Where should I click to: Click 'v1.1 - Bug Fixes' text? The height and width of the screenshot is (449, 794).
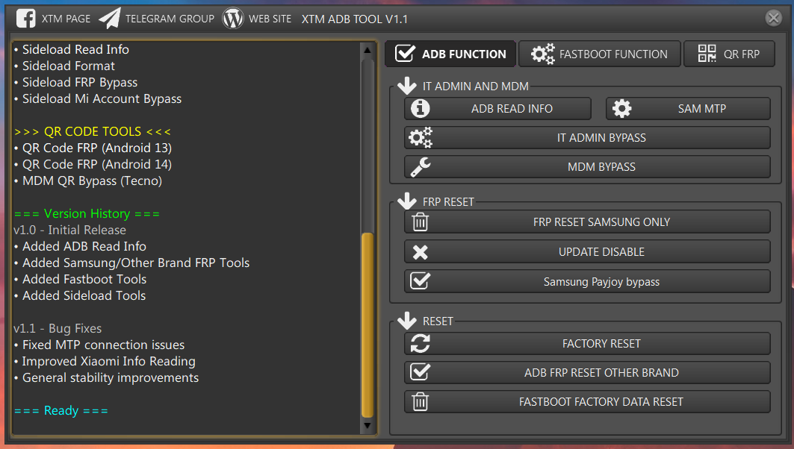[58, 329]
